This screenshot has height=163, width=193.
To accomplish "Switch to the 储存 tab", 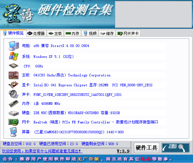I will pyautogui.click(x=107, y=34).
